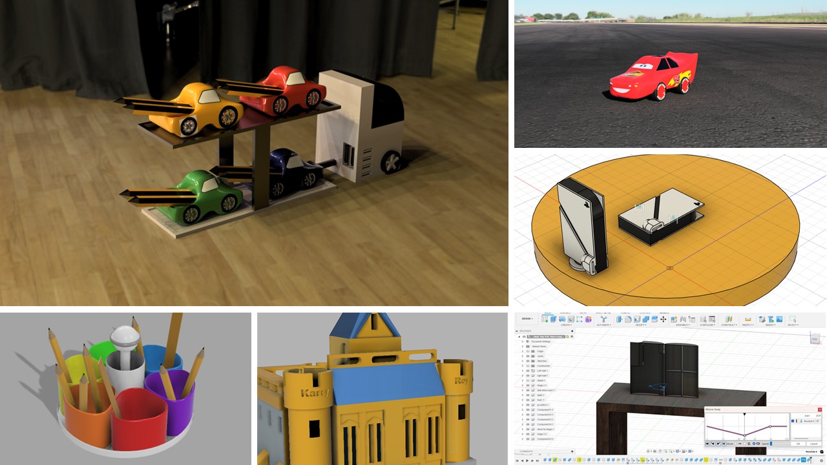
Task: Expand the Sketches folder arrow
Action: pyautogui.click(x=523, y=361)
